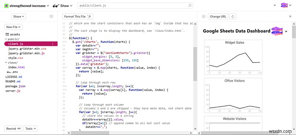The height and width of the screenshot is (135, 296).
Task: Open the Tools menu
Action: pos(31,129)
